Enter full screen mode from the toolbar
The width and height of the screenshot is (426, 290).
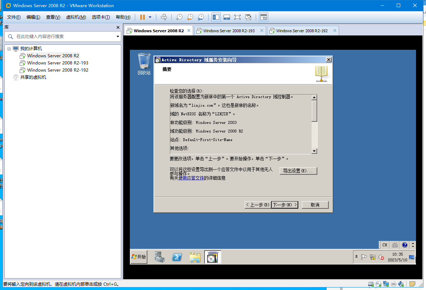[x=238, y=17]
